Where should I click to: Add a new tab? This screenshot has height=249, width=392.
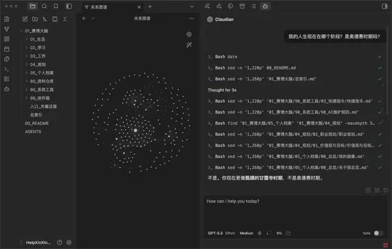click(150, 7)
